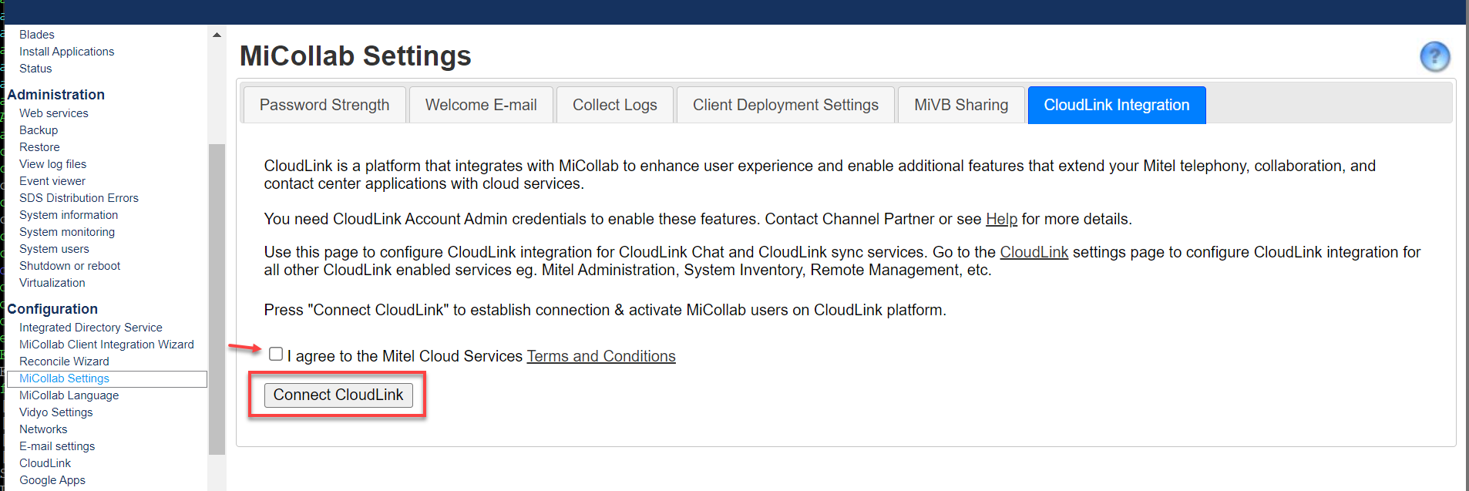
Task: Switch to the Password Strength tab
Action: click(x=324, y=105)
